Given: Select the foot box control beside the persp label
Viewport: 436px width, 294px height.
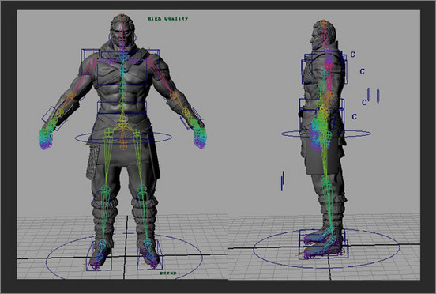Looking at the screenshot, I should point(149,255).
